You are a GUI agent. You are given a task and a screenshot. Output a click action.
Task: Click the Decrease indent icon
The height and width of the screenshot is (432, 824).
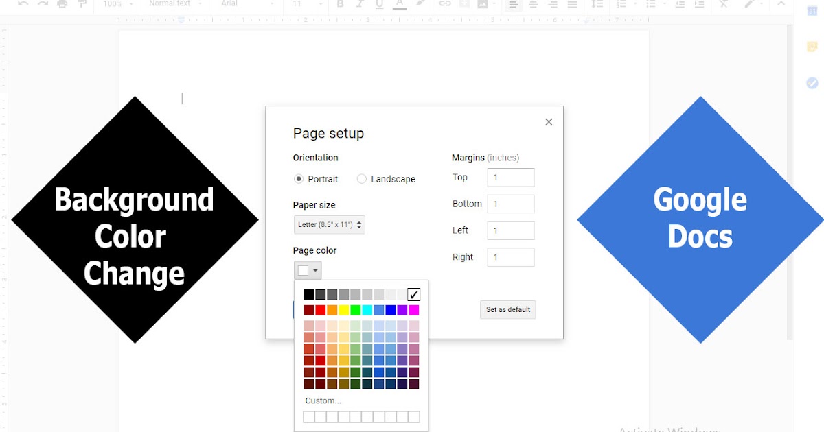coord(680,3)
